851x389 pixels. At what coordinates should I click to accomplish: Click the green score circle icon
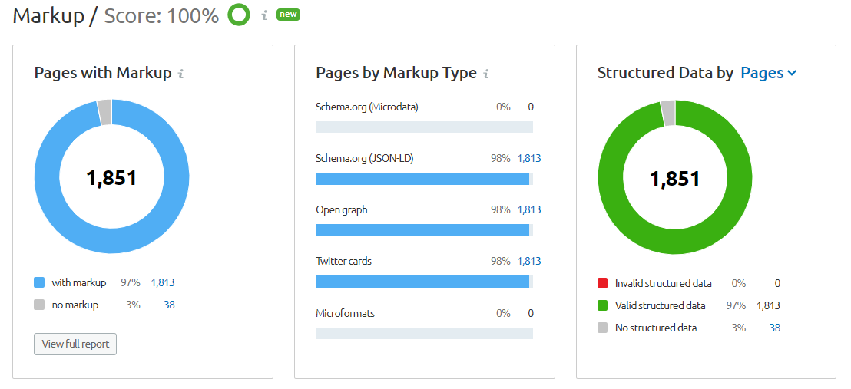(x=239, y=15)
